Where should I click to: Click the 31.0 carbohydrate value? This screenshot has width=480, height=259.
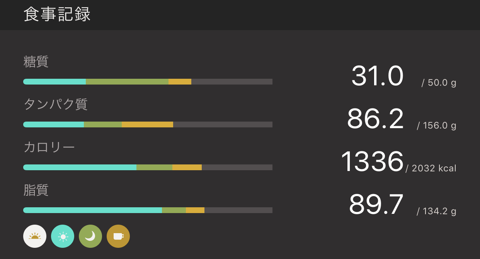click(x=377, y=76)
